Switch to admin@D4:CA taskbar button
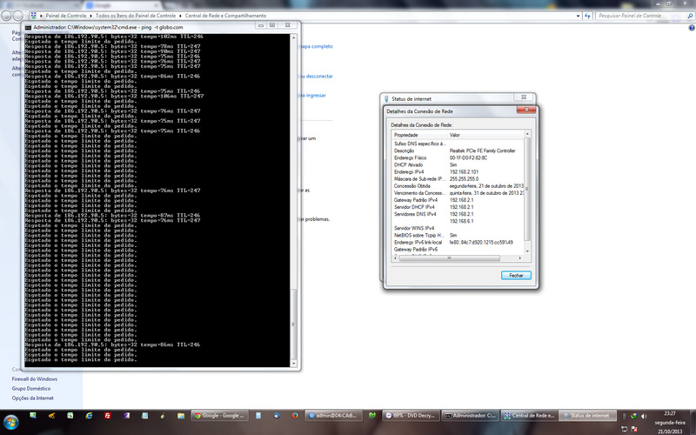 click(334, 416)
